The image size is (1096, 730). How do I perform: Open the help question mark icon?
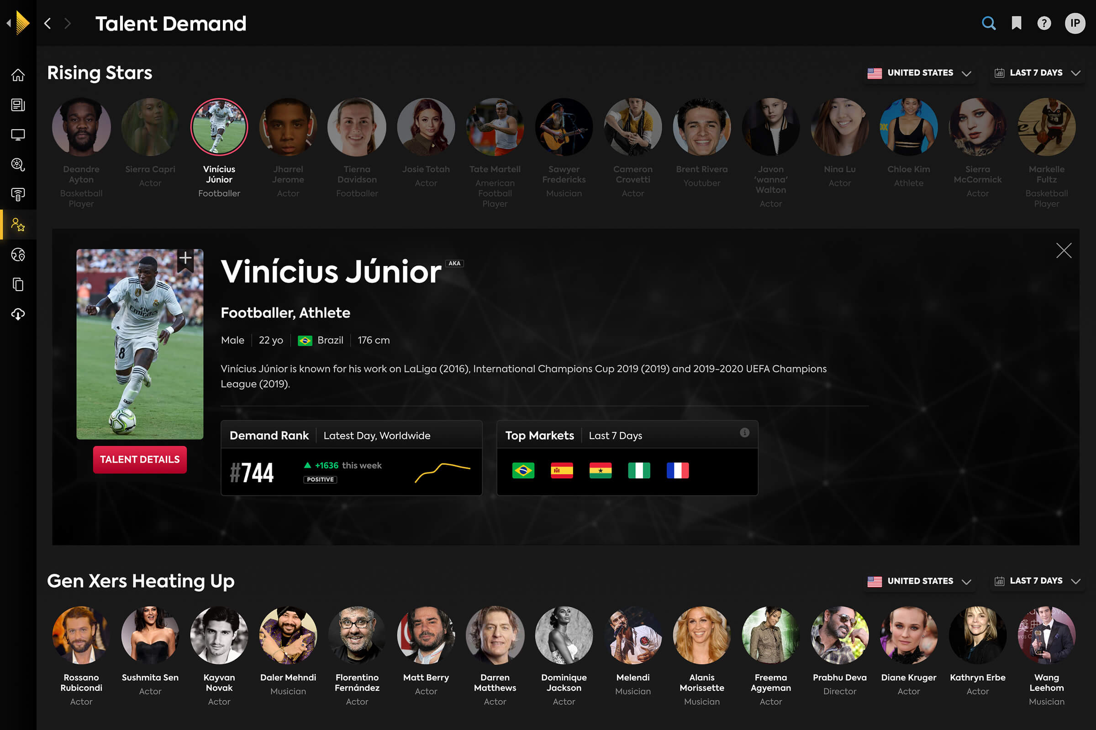pos(1044,23)
